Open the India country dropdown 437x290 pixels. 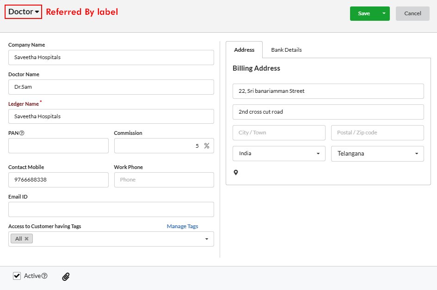[279, 154]
